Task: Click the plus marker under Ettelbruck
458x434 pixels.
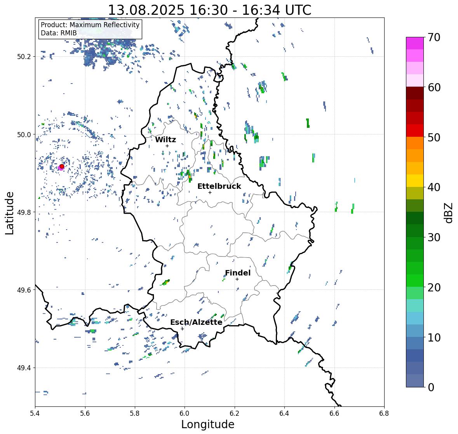Action: pos(210,192)
